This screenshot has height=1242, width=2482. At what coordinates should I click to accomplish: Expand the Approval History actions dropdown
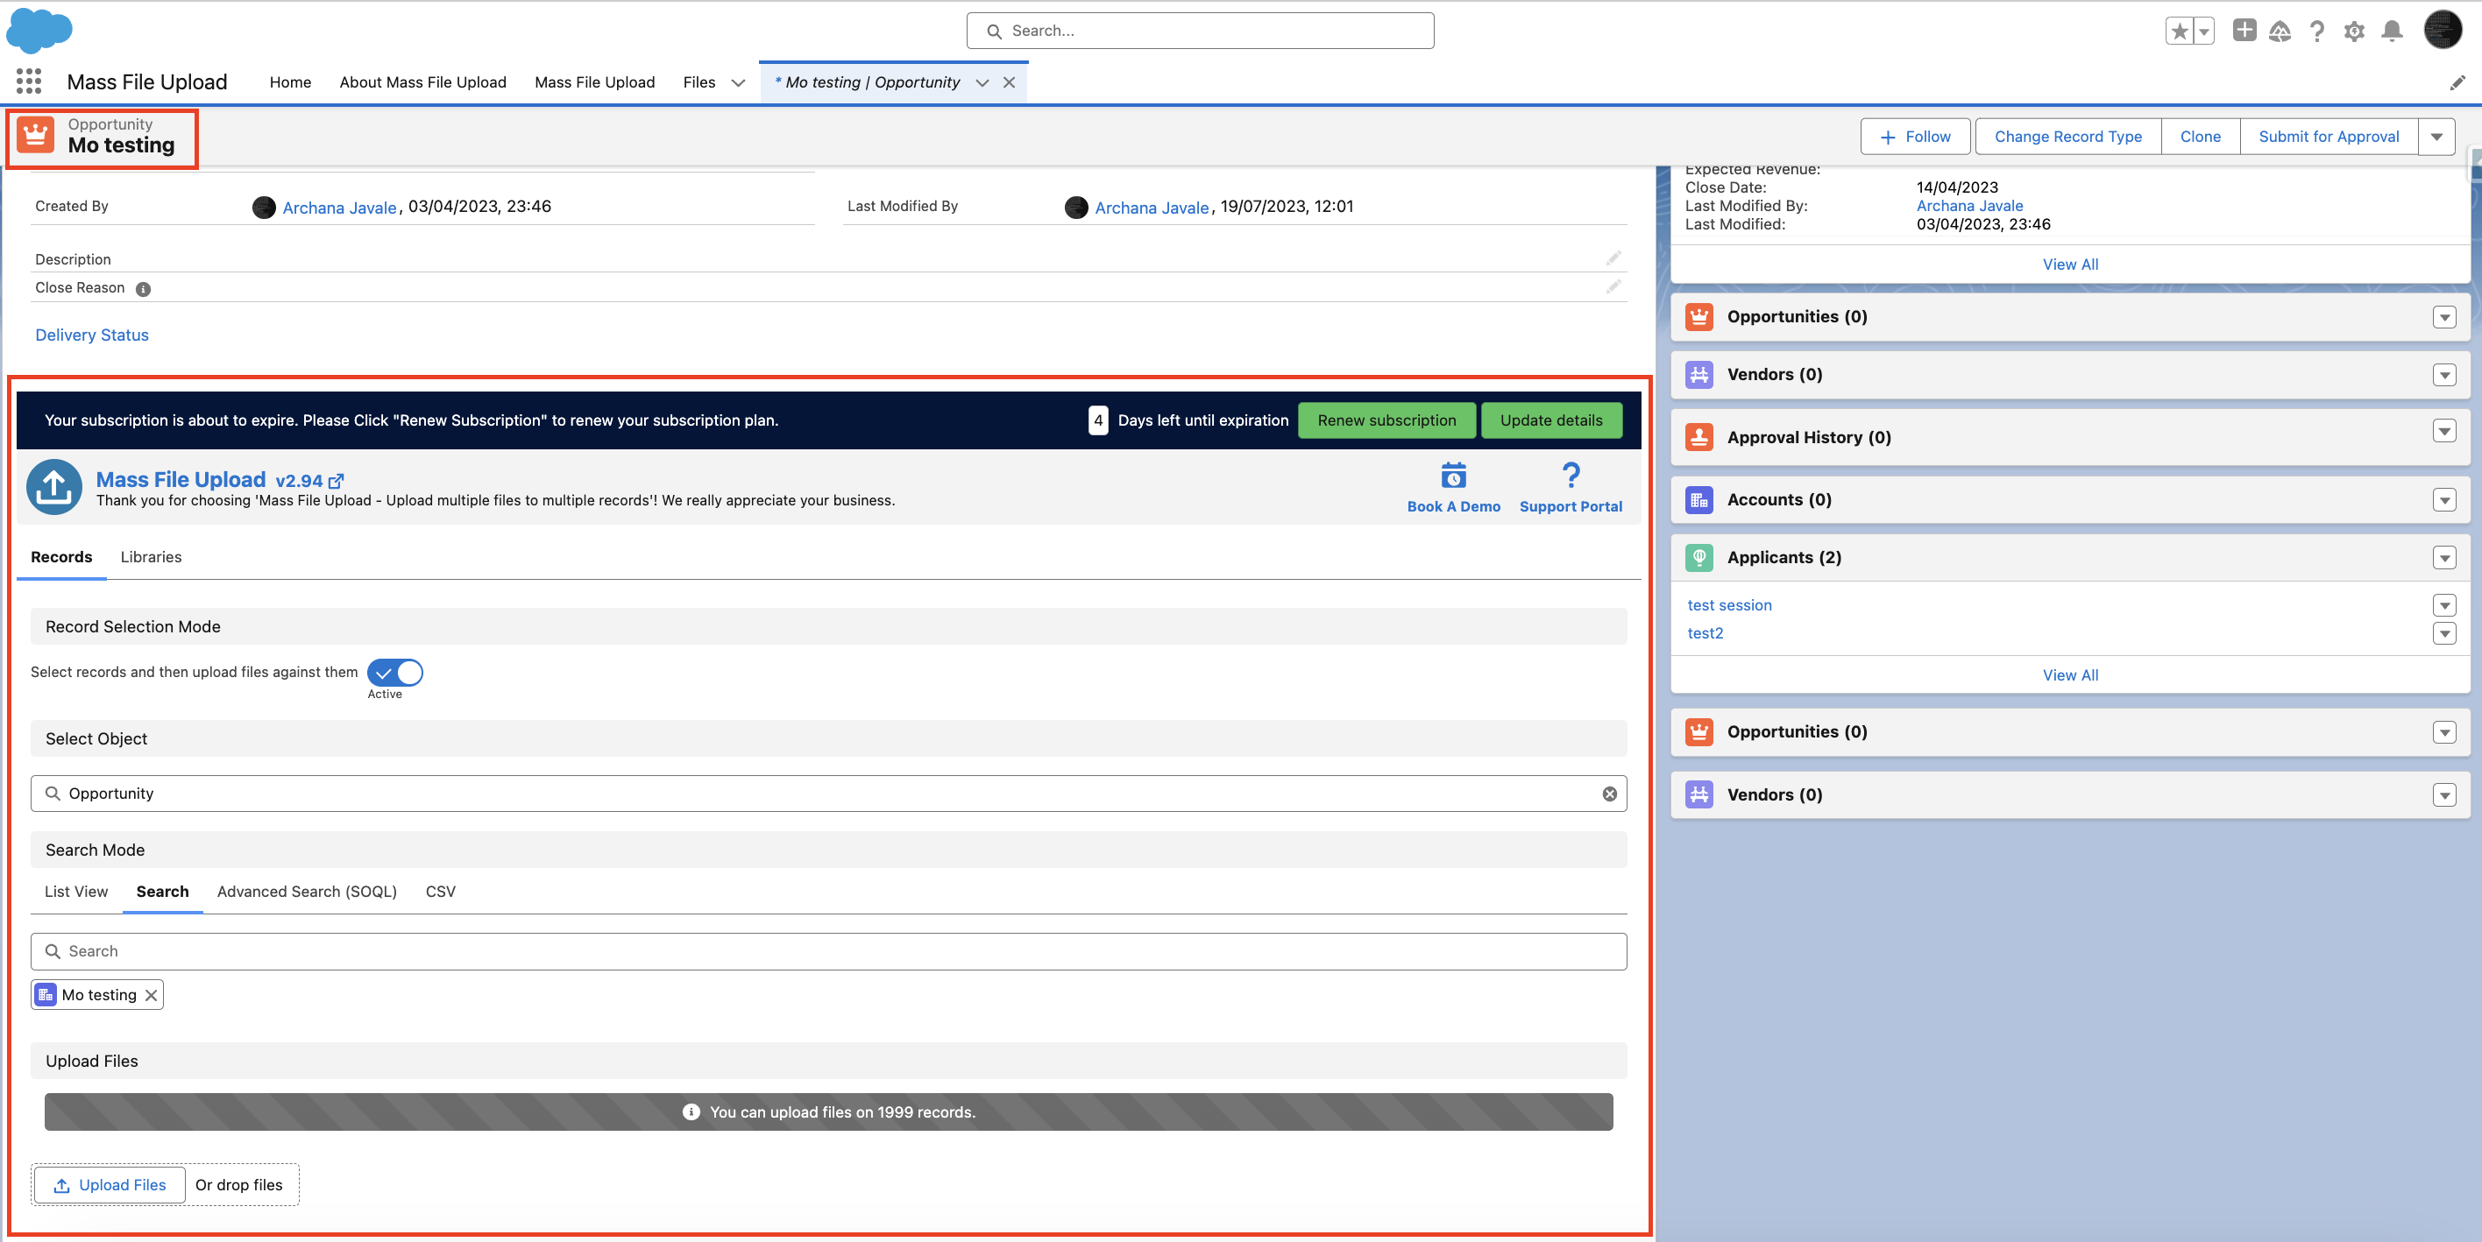[x=2443, y=431]
